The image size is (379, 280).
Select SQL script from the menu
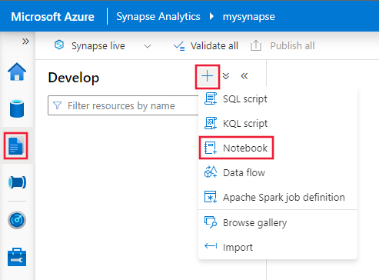pos(278,99)
